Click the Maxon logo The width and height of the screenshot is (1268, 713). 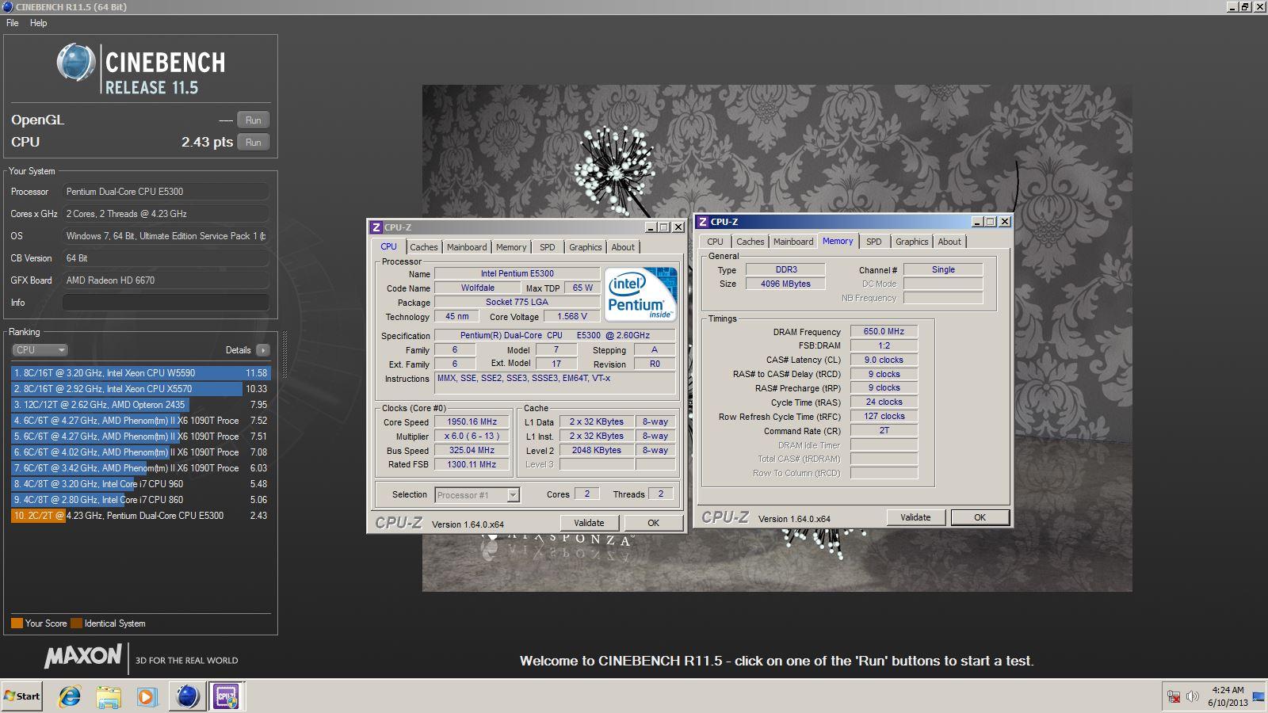point(83,657)
